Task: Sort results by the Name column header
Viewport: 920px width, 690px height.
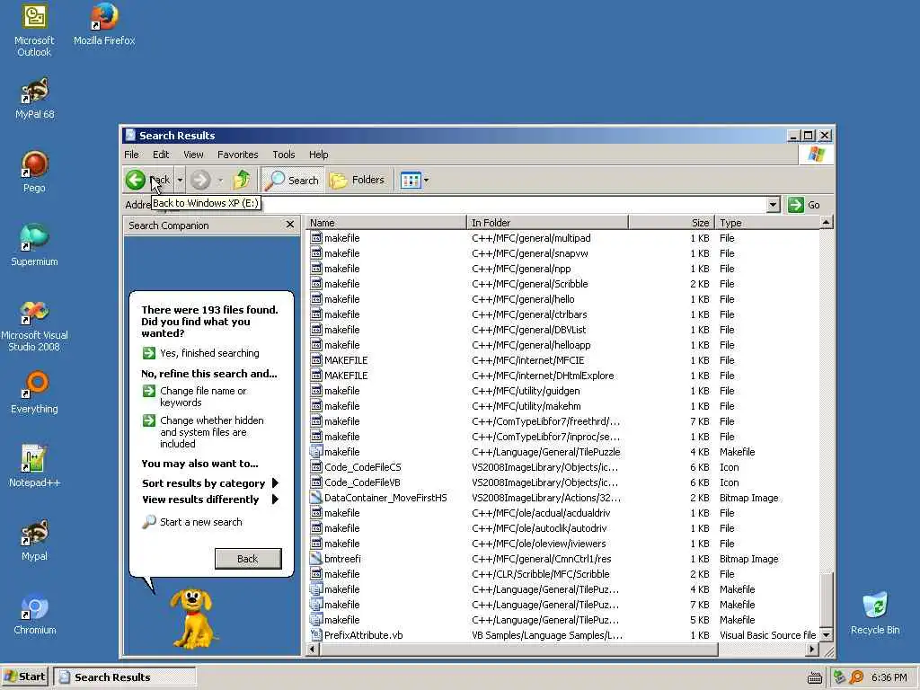Action: [386, 223]
